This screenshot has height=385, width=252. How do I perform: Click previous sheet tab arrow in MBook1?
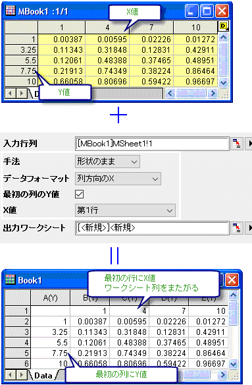coord(11,94)
